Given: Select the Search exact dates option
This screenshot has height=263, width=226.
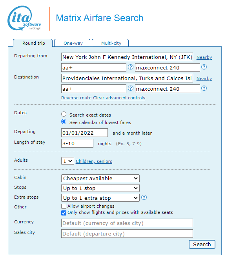Looking at the screenshot, I should coord(64,114).
